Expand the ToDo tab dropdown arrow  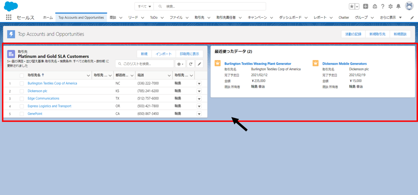[163, 17]
